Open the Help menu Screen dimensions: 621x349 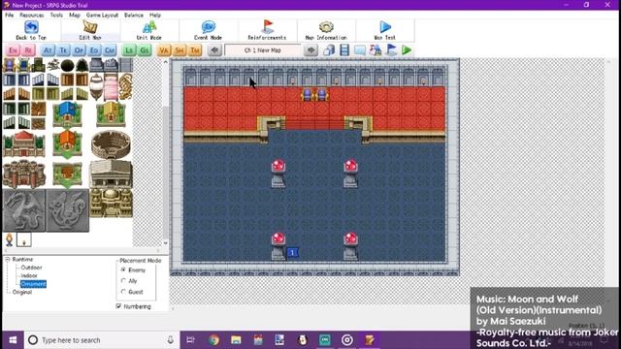tap(155, 16)
